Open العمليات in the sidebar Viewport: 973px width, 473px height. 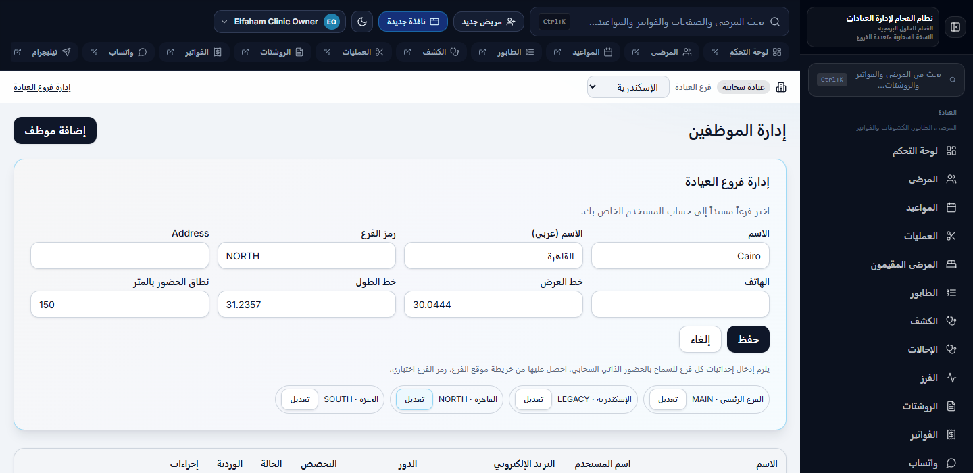coord(887,236)
